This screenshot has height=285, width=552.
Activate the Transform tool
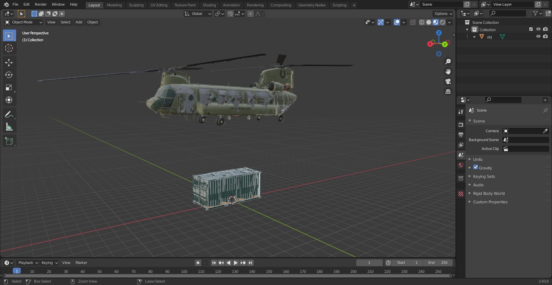[9, 100]
